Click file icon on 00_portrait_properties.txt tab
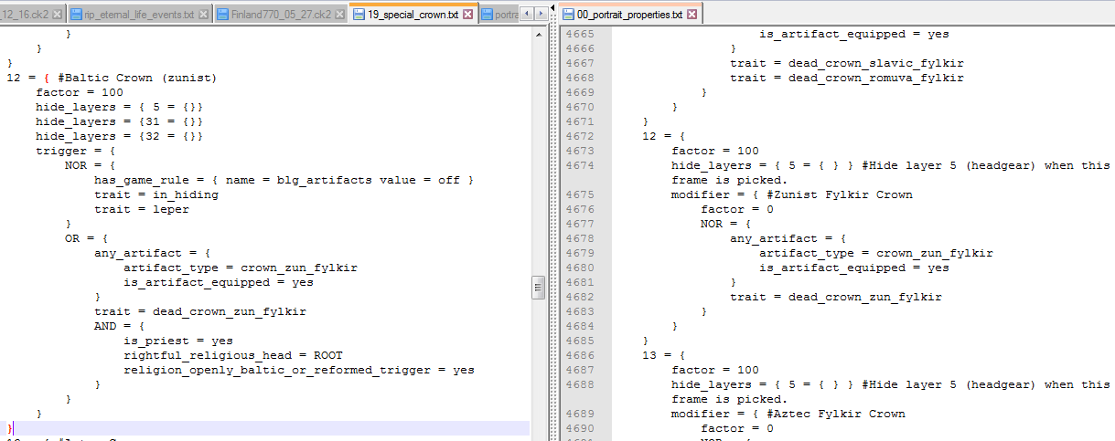This screenshot has height=441, width=1115. (x=569, y=15)
